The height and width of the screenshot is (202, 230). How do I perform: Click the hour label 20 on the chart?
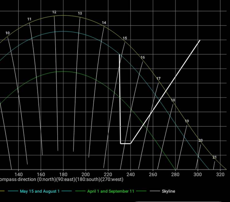[201, 140]
